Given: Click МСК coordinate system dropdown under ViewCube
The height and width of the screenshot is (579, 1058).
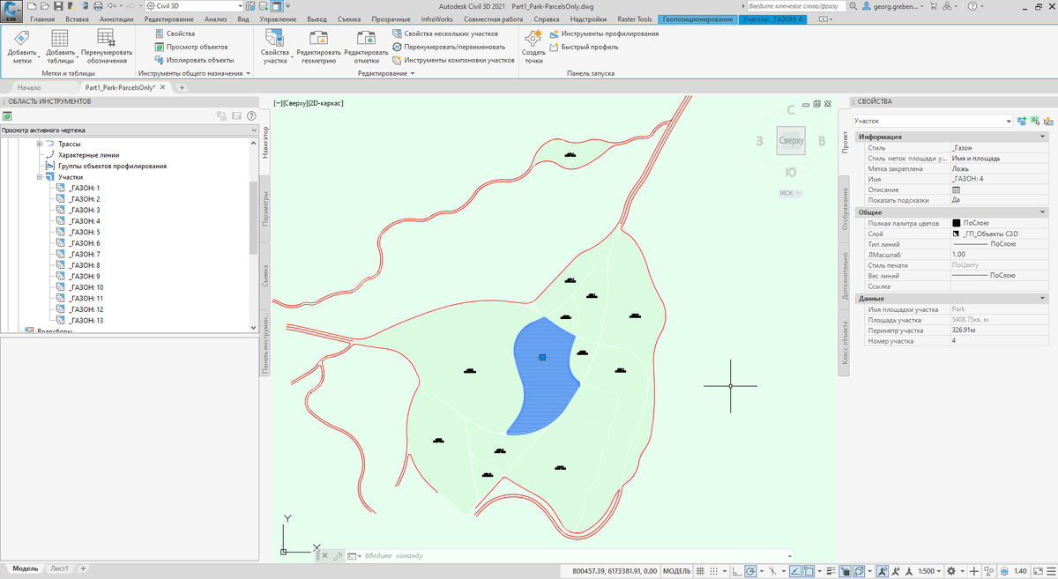Looking at the screenshot, I should pyautogui.click(x=790, y=193).
